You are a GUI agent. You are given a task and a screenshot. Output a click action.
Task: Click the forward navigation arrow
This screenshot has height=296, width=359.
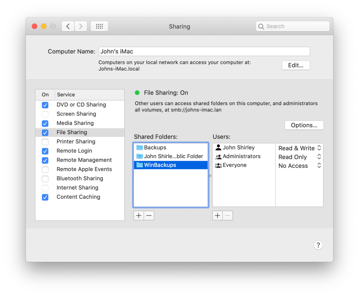[81, 26]
